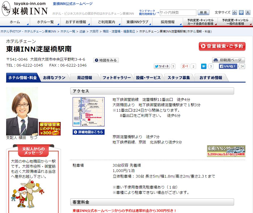Click the 東横INNレンタカーサービス banner
Screen dimensions: 253x213
coord(226,151)
